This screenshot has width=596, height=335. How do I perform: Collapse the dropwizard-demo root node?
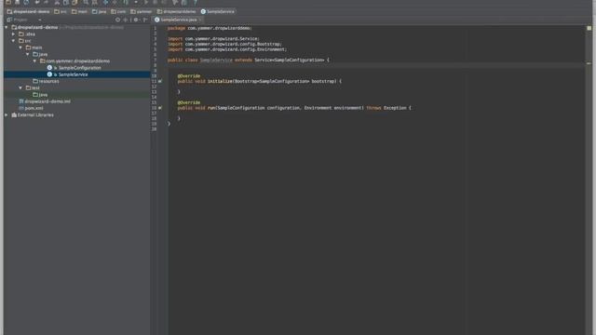(7, 27)
